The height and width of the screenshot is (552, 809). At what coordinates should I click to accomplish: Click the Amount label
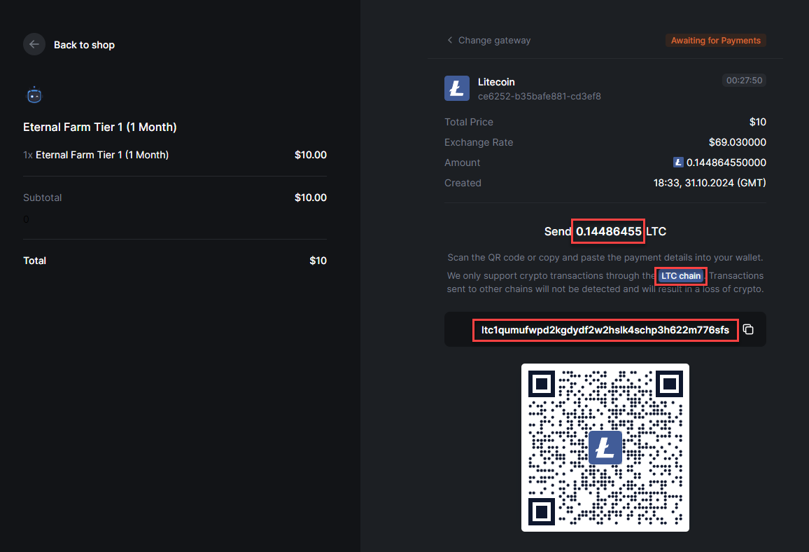pos(463,163)
